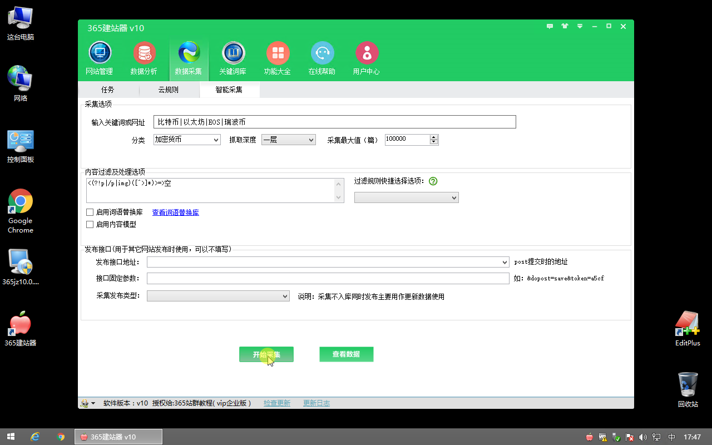Click the 更新日志 link

coord(317,403)
